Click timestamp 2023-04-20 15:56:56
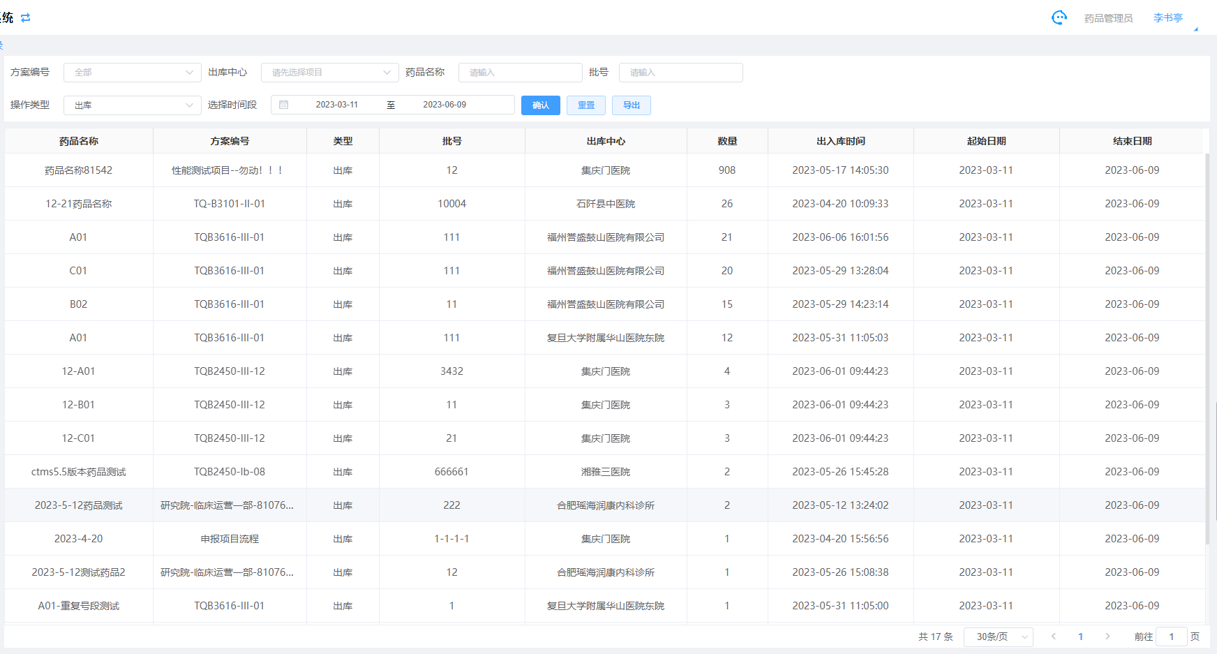The height and width of the screenshot is (654, 1217). (x=841, y=539)
